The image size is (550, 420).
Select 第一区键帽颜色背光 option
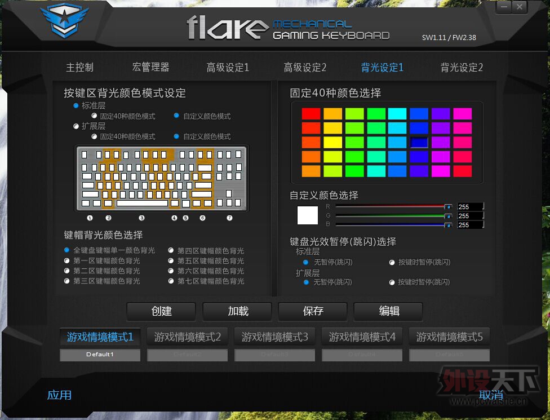[x=66, y=260]
